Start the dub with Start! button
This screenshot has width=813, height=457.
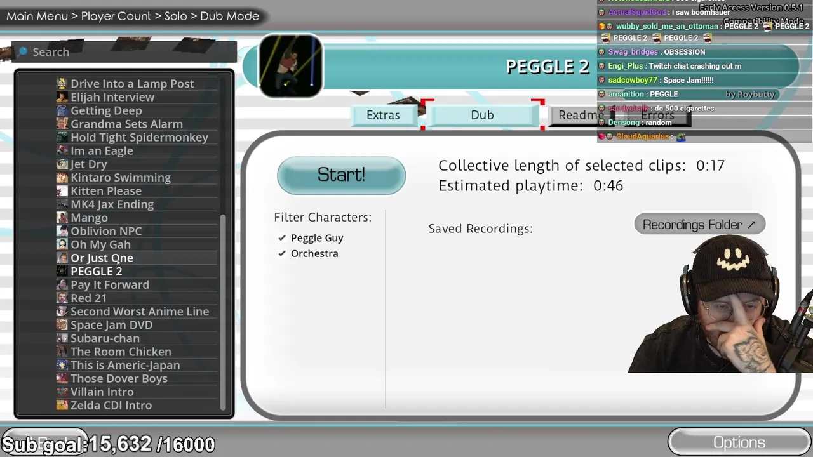click(x=341, y=175)
